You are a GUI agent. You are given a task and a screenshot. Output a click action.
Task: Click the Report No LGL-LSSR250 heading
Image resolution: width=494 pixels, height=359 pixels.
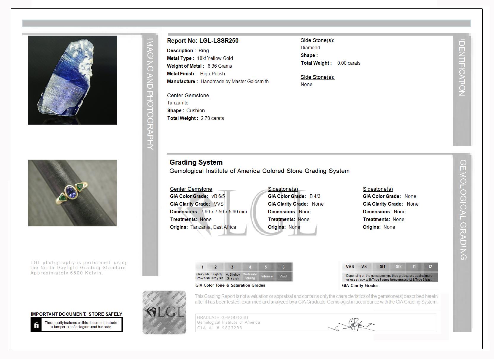point(203,41)
